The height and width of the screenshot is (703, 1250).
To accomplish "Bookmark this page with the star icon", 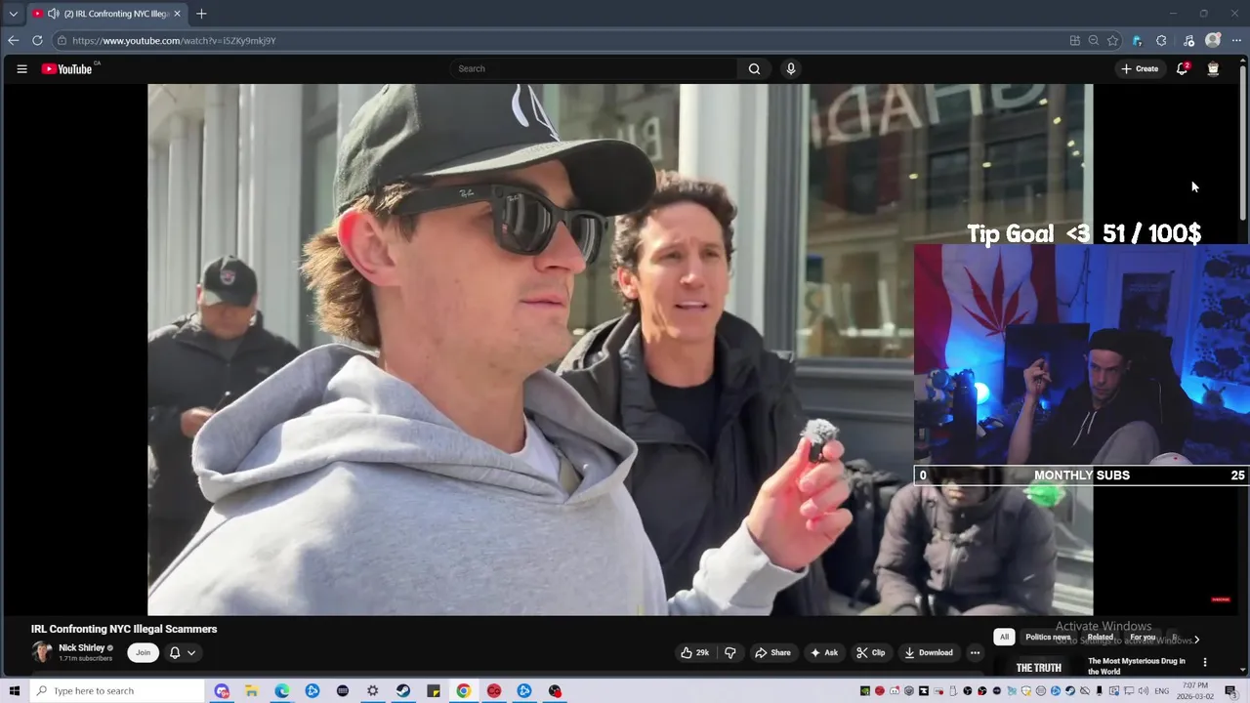I will point(1112,40).
